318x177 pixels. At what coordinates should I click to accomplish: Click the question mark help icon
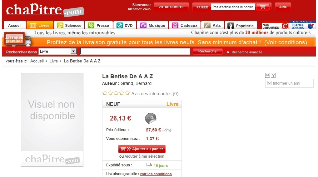[273, 76]
